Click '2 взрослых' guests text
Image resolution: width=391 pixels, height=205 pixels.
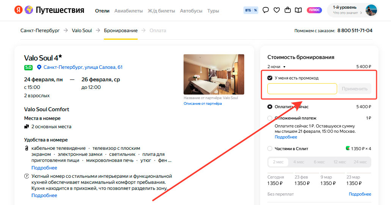coord(37,96)
